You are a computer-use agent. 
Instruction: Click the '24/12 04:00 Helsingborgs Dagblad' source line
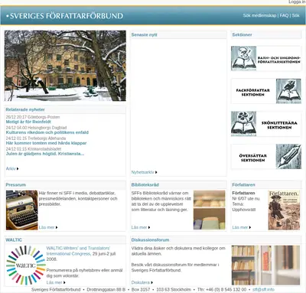tap(36, 128)
